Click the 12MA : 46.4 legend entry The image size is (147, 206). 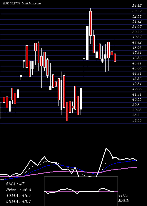coord(18,196)
